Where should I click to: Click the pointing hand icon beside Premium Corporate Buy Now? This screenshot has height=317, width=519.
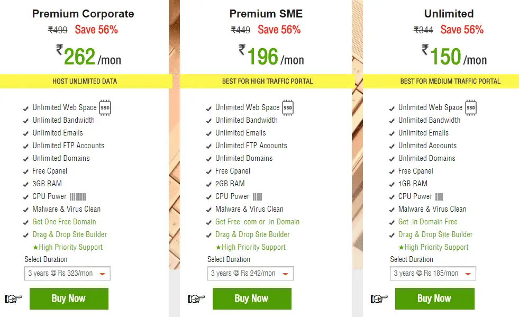pyautogui.click(x=14, y=299)
